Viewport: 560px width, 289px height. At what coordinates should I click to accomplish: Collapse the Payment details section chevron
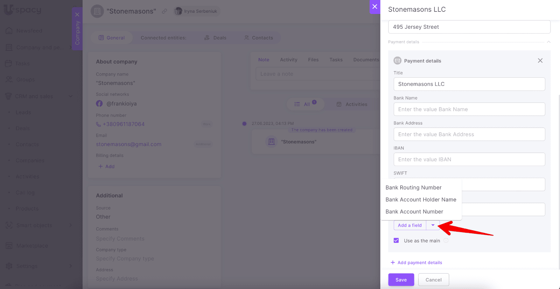pyautogui.click(x=548, y=42)
